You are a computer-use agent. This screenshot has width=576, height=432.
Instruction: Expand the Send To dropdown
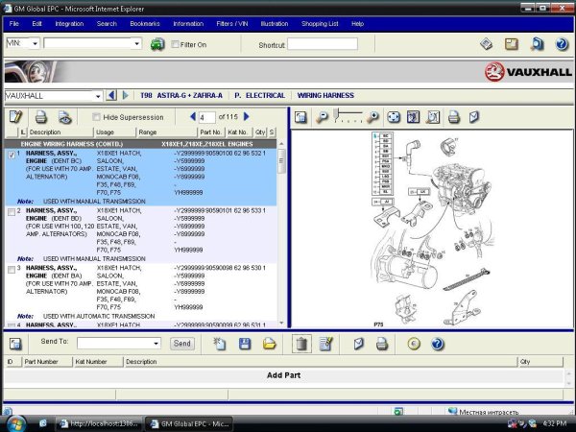pyautogui.click(x=156, y=344)
